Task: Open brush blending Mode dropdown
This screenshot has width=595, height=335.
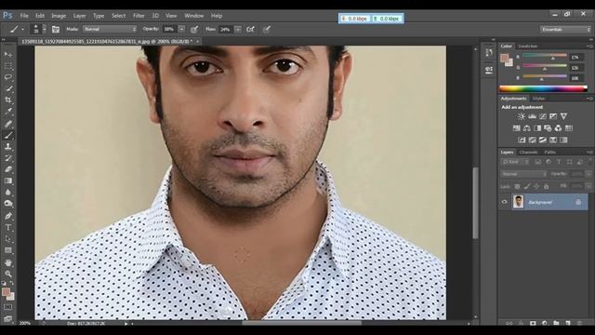Action: point(110,29)
